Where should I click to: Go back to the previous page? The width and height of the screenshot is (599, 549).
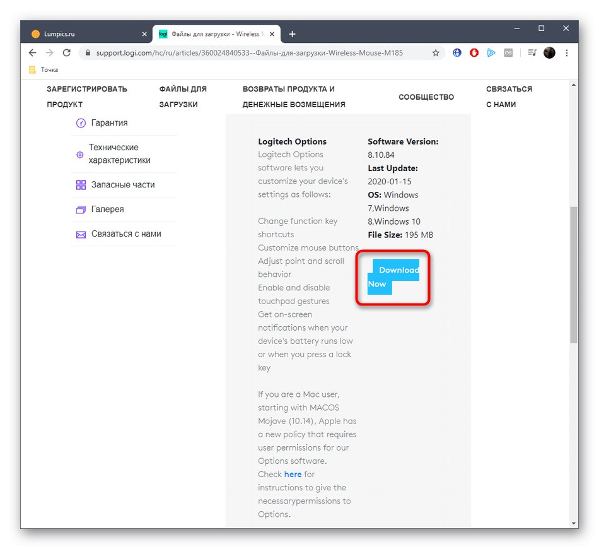(x=33, y=53)
